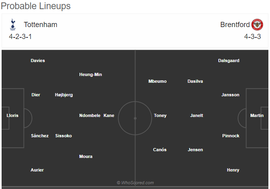
Task: Click Ndombele in the Tottenham midfield
Action: (90, 115)
